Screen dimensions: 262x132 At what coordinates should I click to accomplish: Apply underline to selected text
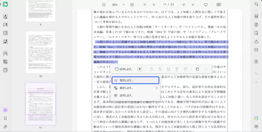tap(168, 69)
